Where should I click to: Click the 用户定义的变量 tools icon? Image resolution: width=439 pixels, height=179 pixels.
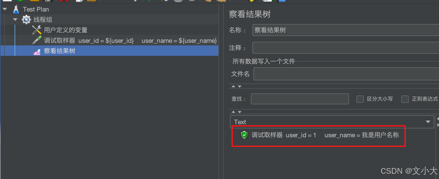point(37,30)
